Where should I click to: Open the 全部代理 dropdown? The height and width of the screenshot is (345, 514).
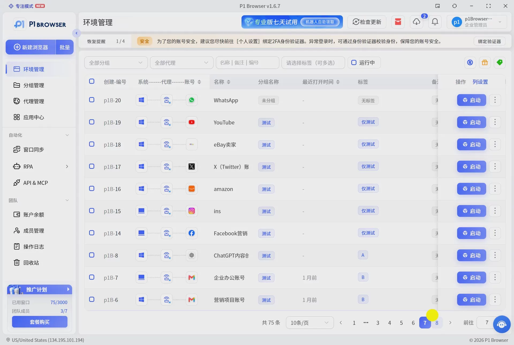coord(182,63)
